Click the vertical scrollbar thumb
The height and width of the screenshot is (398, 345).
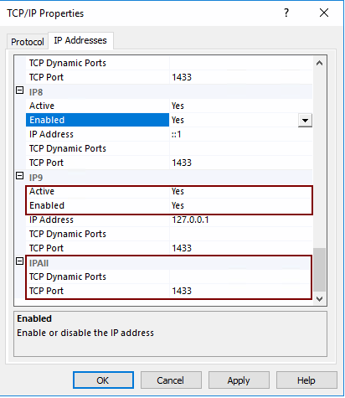(320, 270)
